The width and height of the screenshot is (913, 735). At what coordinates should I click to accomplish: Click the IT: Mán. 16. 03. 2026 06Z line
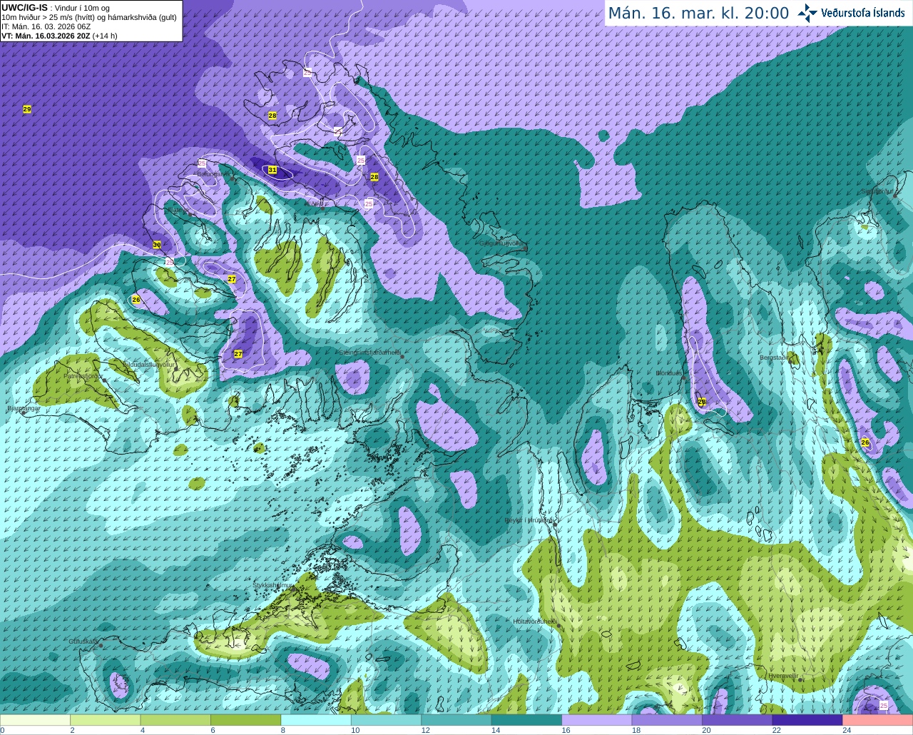pyautogui.click(x=46, y=26)
